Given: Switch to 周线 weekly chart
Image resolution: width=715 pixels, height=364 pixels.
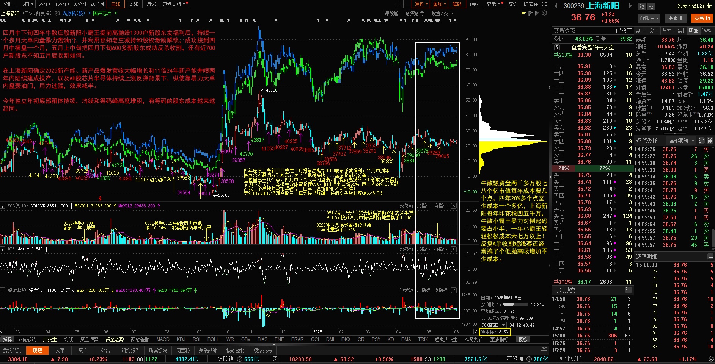Looking at the screenshot, I should [x=134, y=4].
